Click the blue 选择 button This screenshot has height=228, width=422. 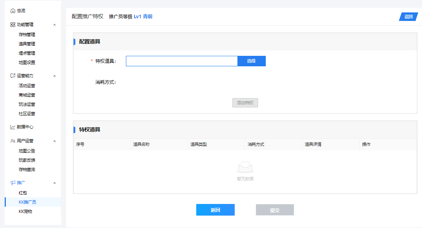pos(251,61)
